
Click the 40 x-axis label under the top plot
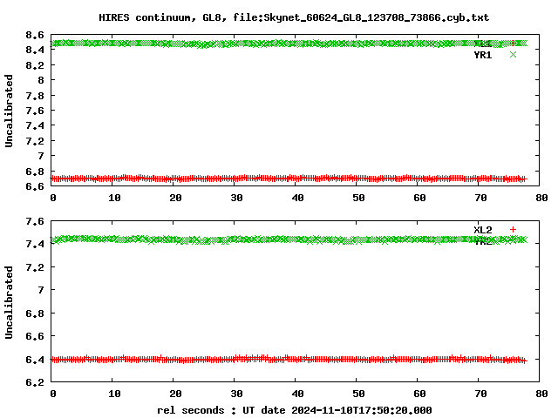coord(297,198)
